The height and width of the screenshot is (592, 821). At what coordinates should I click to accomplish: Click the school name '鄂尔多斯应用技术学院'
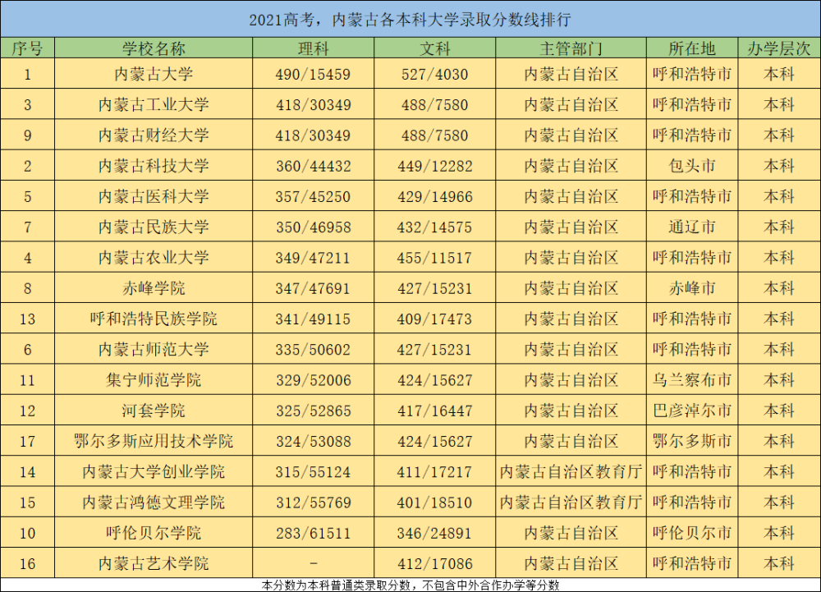pos(154,441)
